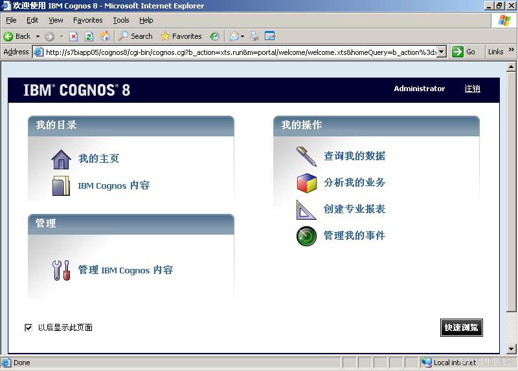Open the Help menu
Screen dimensions: 518x371
click(x=146, y=21)
